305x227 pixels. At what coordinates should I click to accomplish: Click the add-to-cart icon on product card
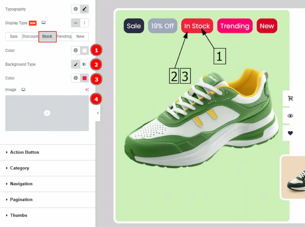290,98
